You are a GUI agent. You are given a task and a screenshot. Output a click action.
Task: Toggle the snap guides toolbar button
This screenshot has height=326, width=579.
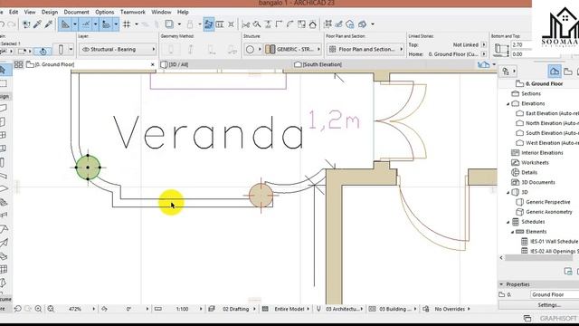[86, 24]
